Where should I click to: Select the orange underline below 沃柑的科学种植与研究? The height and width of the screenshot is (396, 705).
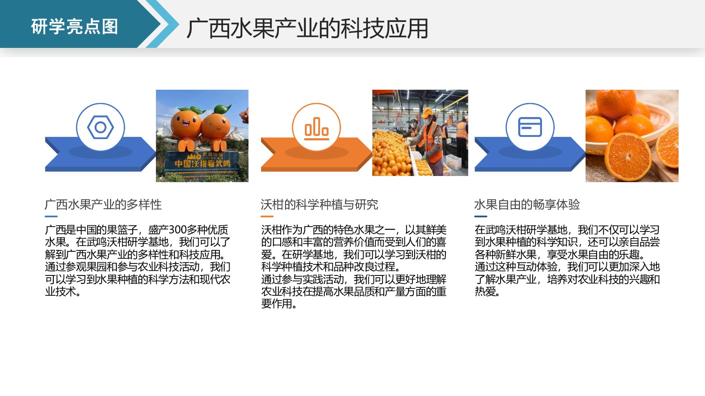coord(267,216)
